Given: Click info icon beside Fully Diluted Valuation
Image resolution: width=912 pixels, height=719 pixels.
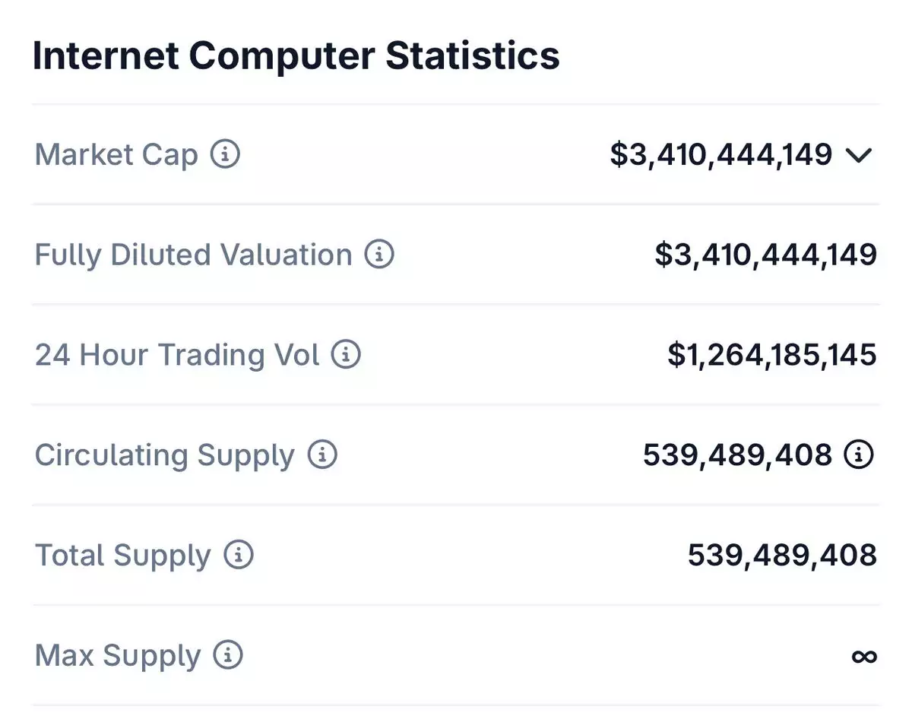Looking at the screenshot, I should click(379, 255).
